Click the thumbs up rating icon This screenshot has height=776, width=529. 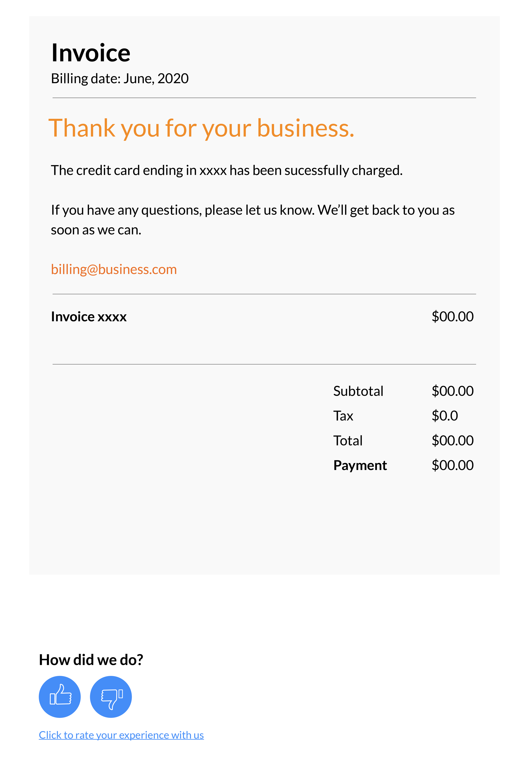(x=60, y=697)
